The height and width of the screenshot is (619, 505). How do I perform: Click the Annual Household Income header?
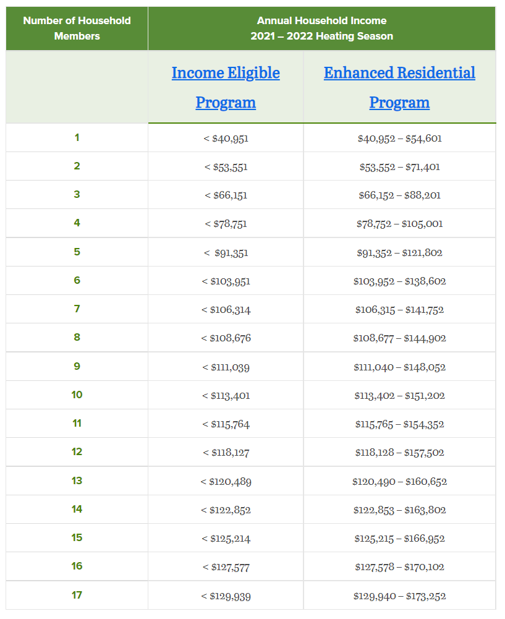coord(321,28)
